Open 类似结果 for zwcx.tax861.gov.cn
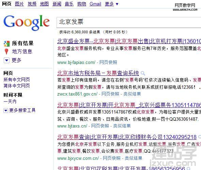 click(132, 94)
